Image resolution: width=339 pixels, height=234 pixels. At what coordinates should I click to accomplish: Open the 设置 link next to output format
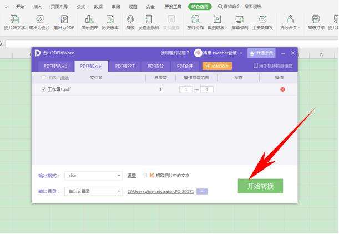pos(131,176)
